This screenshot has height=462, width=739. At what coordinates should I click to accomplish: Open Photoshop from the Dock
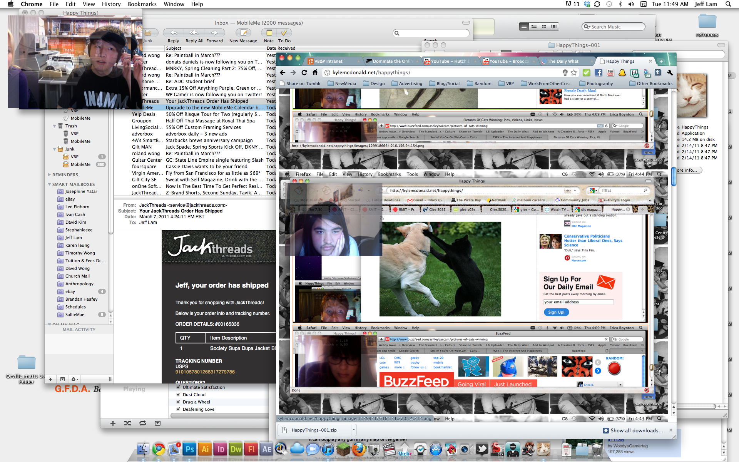pos(190,449)
